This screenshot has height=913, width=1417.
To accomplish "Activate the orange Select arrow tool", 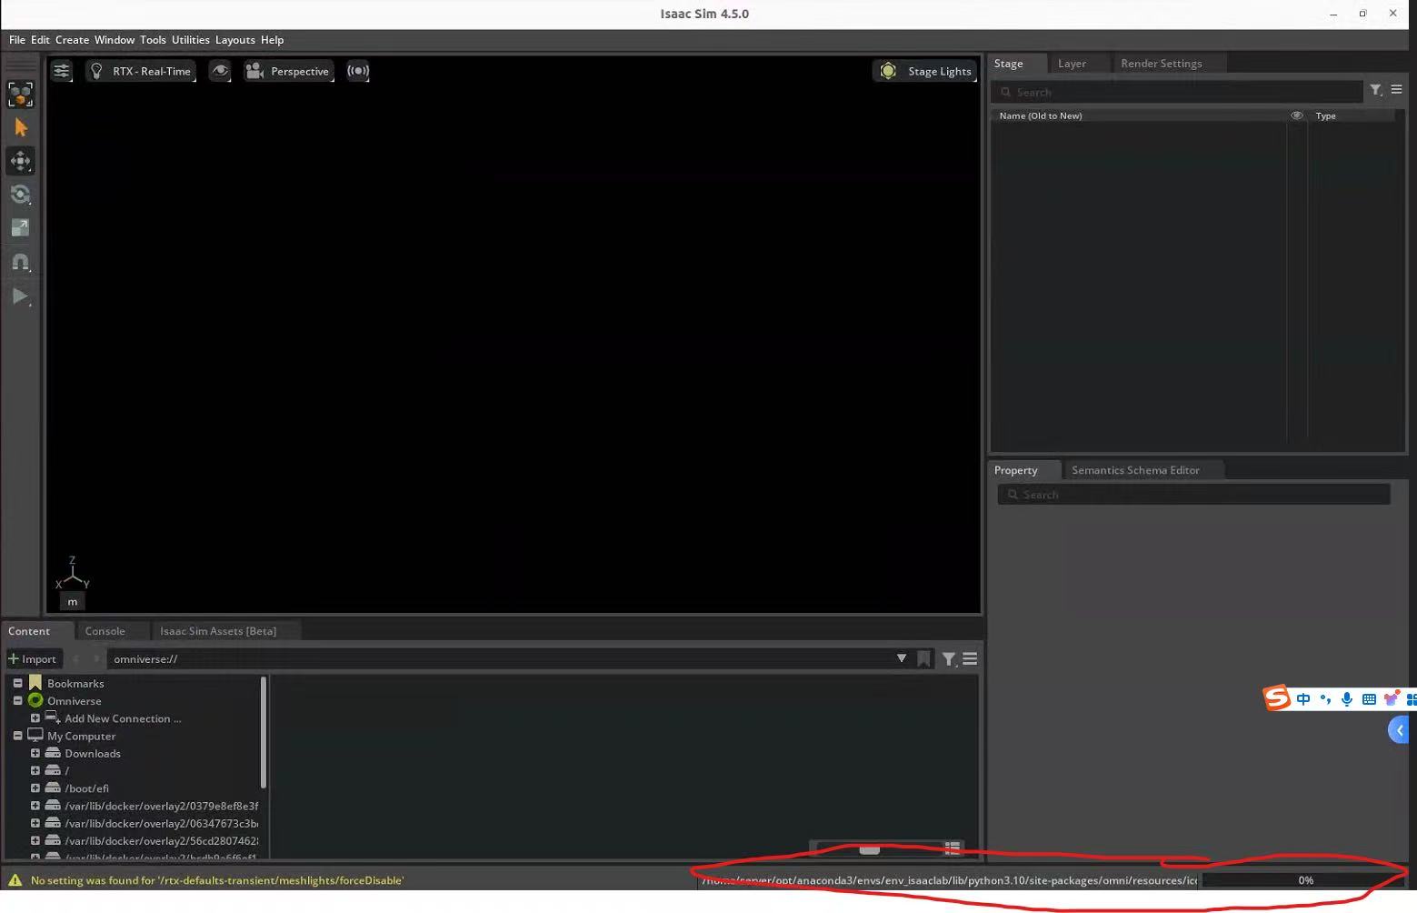I will (x=20, y=127).
